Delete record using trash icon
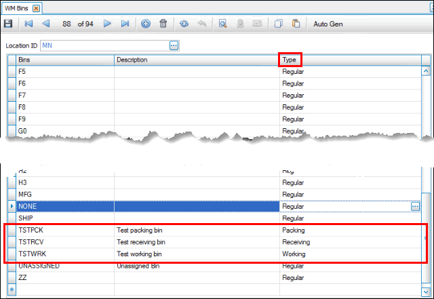This screenshot has width=434, height=299. (x=163, y=24)
